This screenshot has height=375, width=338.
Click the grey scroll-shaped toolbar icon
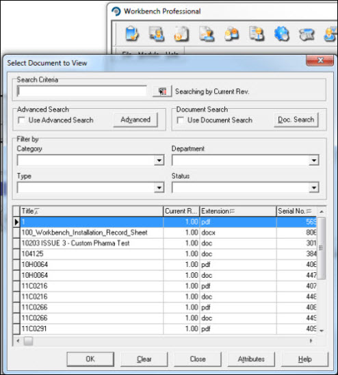307,34
